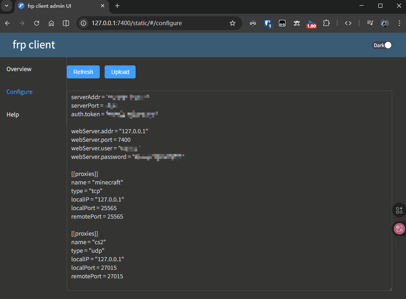406x299 pixels.
Task: Click inside the configuration text area
Action: [x=229, y=191]
